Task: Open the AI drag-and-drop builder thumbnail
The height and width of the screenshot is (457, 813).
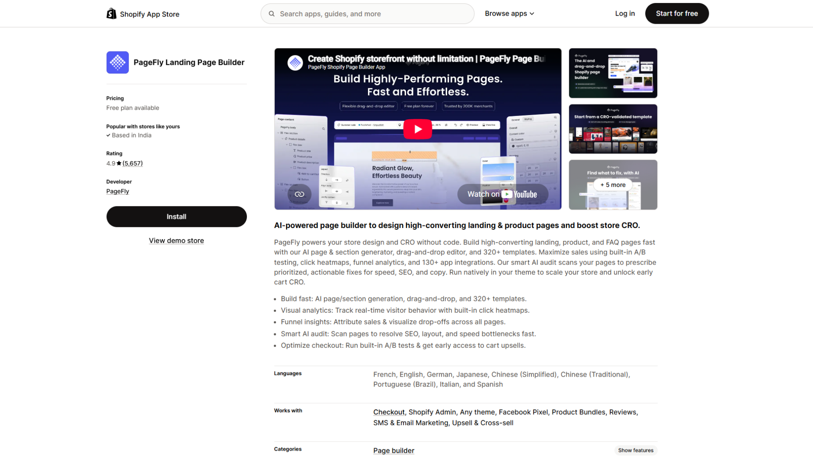Action: [613, 73]
